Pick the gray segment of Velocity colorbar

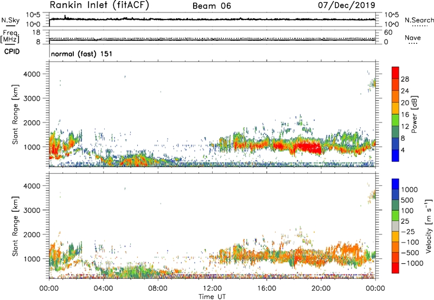(x=395, y=226)
